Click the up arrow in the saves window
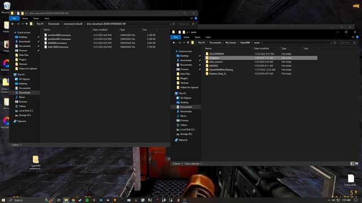The width and height of the screenshot is (362, 203). (x=188, y=43)
